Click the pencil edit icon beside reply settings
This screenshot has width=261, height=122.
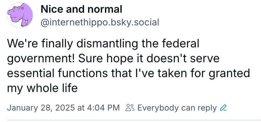[223, 108]
